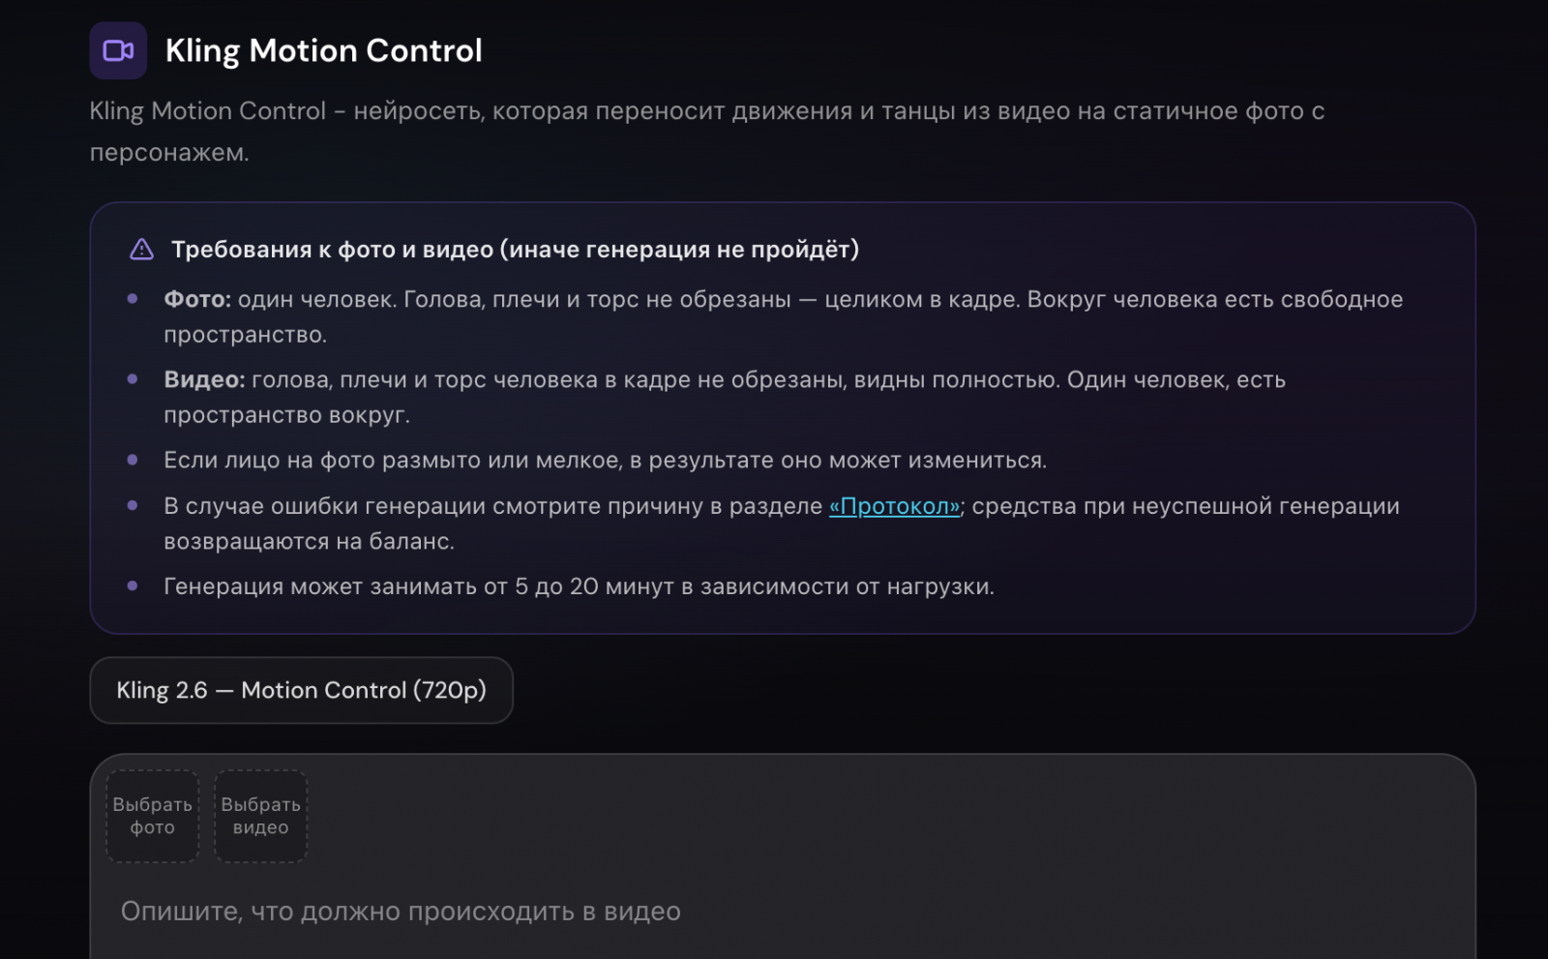This screenshot has height=959, width=1548.
Task: Click the bullet beside the generation time note
Action: (x=132, y=587)
